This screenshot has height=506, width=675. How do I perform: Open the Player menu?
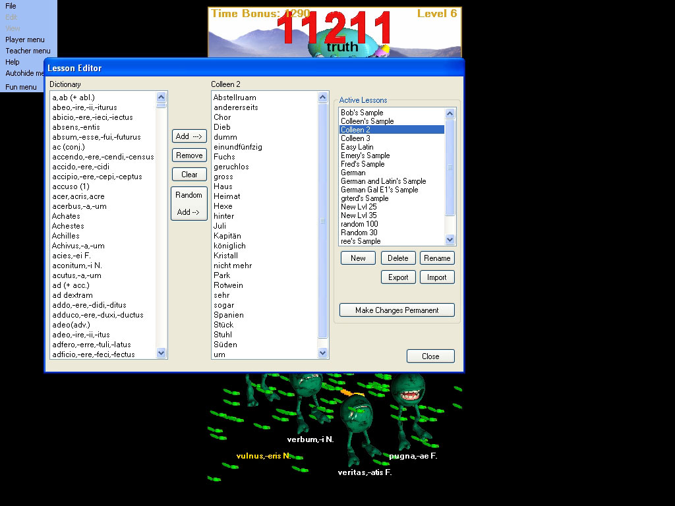click(25, 40)
